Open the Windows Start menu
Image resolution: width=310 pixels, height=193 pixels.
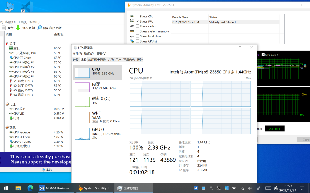click(6, 188)
